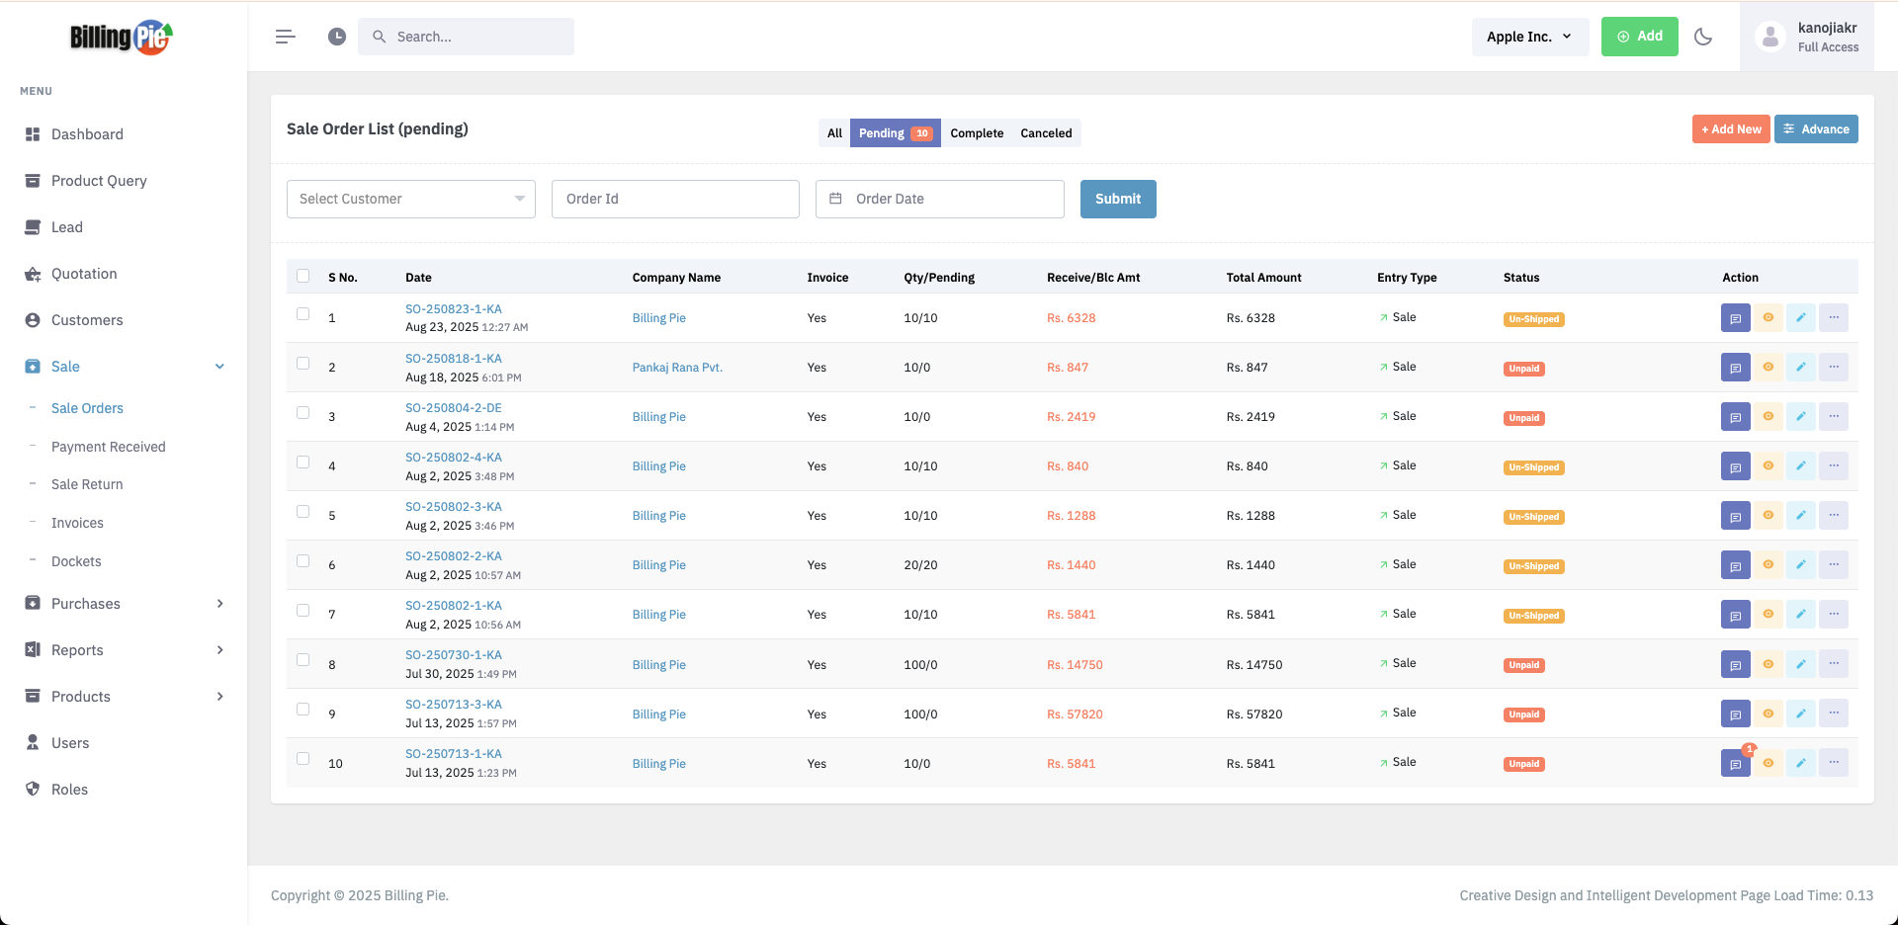
Task: Click the eye view icon for order SO-250823-1-KA
Action: [1769, 318]
